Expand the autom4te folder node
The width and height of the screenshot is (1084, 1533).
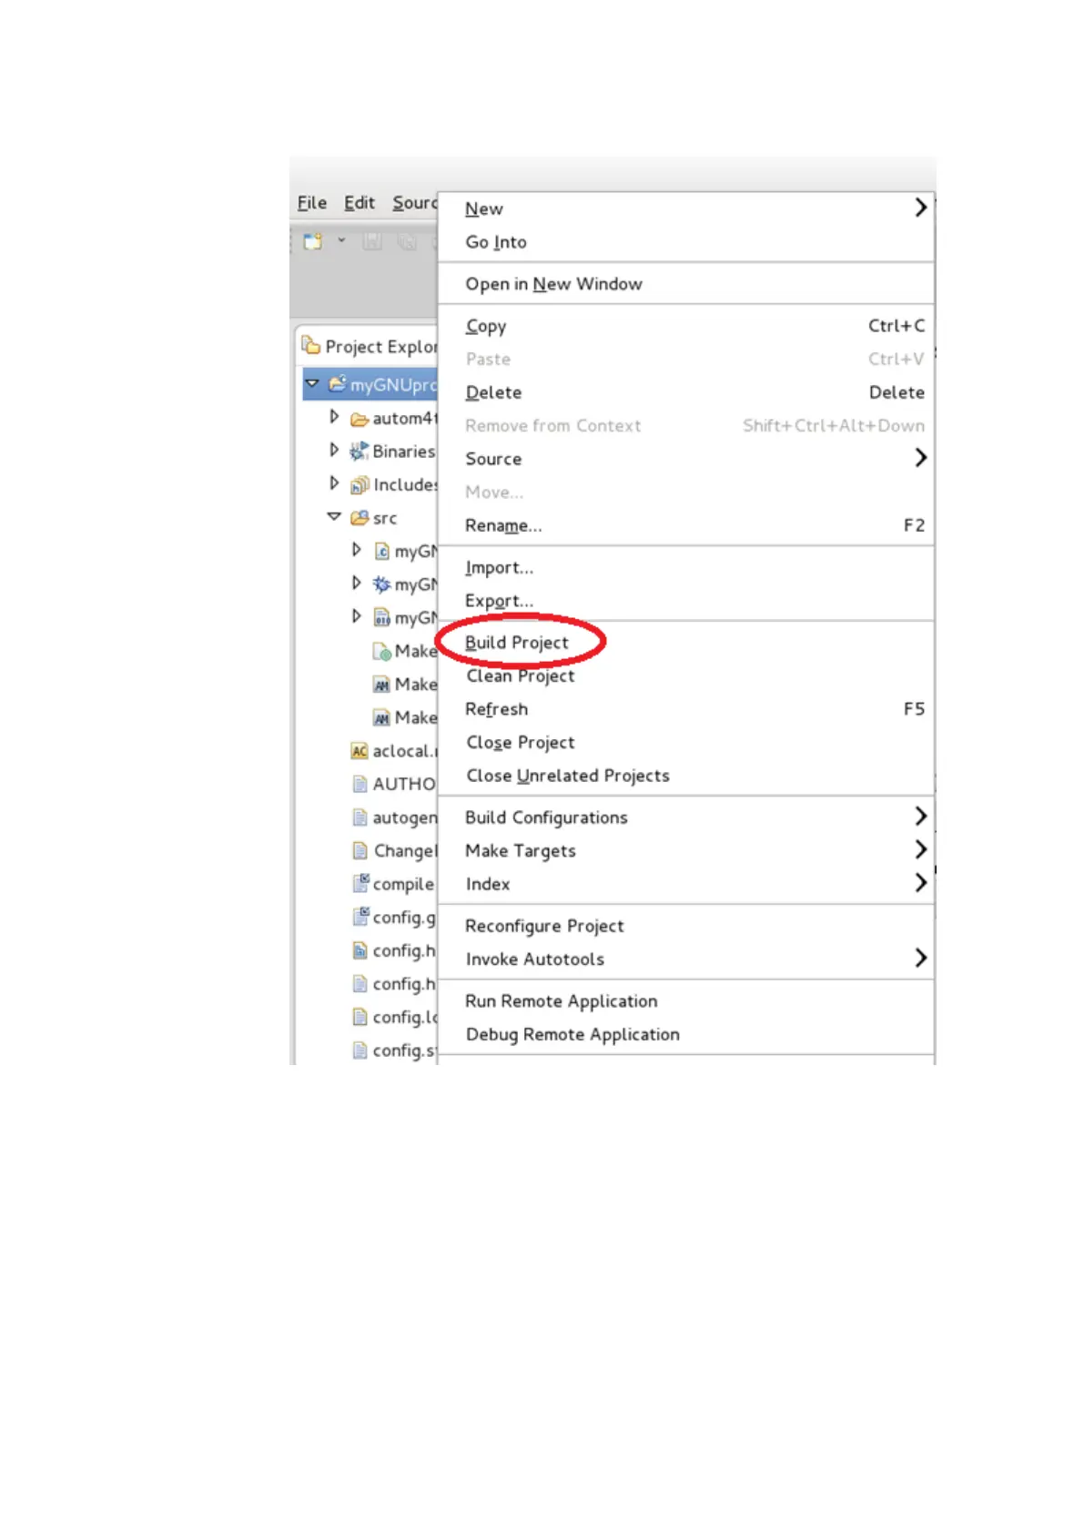pos(334,417)
